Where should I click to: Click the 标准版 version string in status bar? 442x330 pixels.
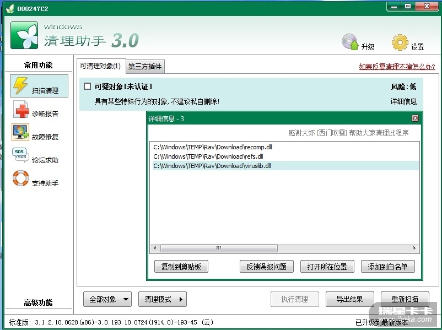pyautogui.click(x=111, y=322)
